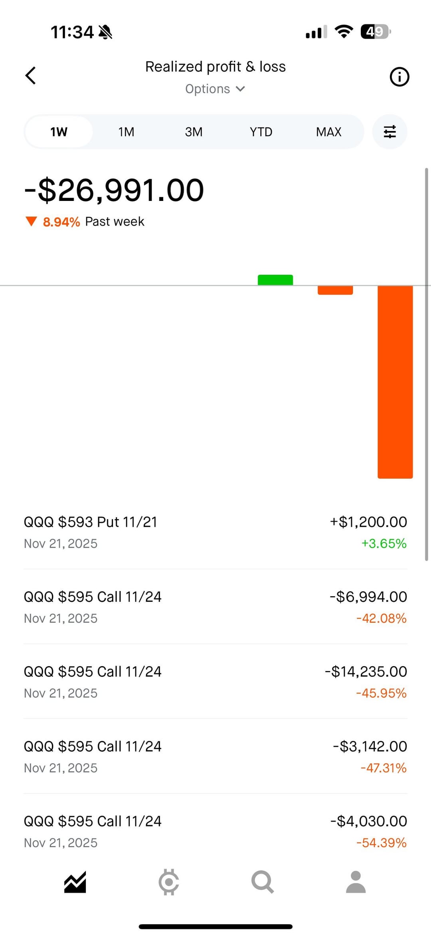Open the QQQ $595 Call with -$14,235.00 loss

point(215,682)
